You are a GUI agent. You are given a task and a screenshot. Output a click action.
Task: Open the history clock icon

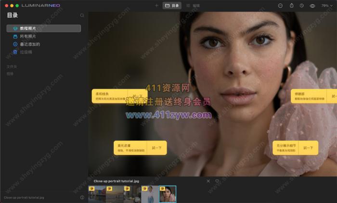click(301, 6)
